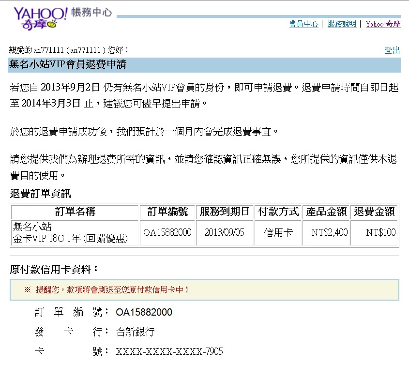
Task: Click the 付款方式 column header
Action: coord(278,212)
